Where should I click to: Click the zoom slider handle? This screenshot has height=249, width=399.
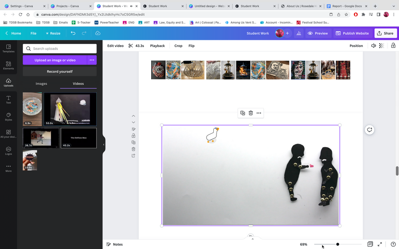338,244
